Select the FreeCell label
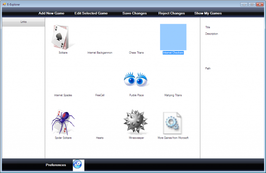 point(100,95)
